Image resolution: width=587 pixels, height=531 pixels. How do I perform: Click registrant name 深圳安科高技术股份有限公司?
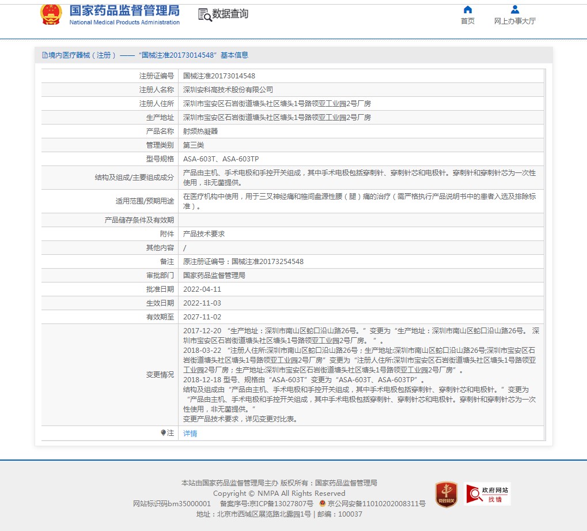point(228,90)
